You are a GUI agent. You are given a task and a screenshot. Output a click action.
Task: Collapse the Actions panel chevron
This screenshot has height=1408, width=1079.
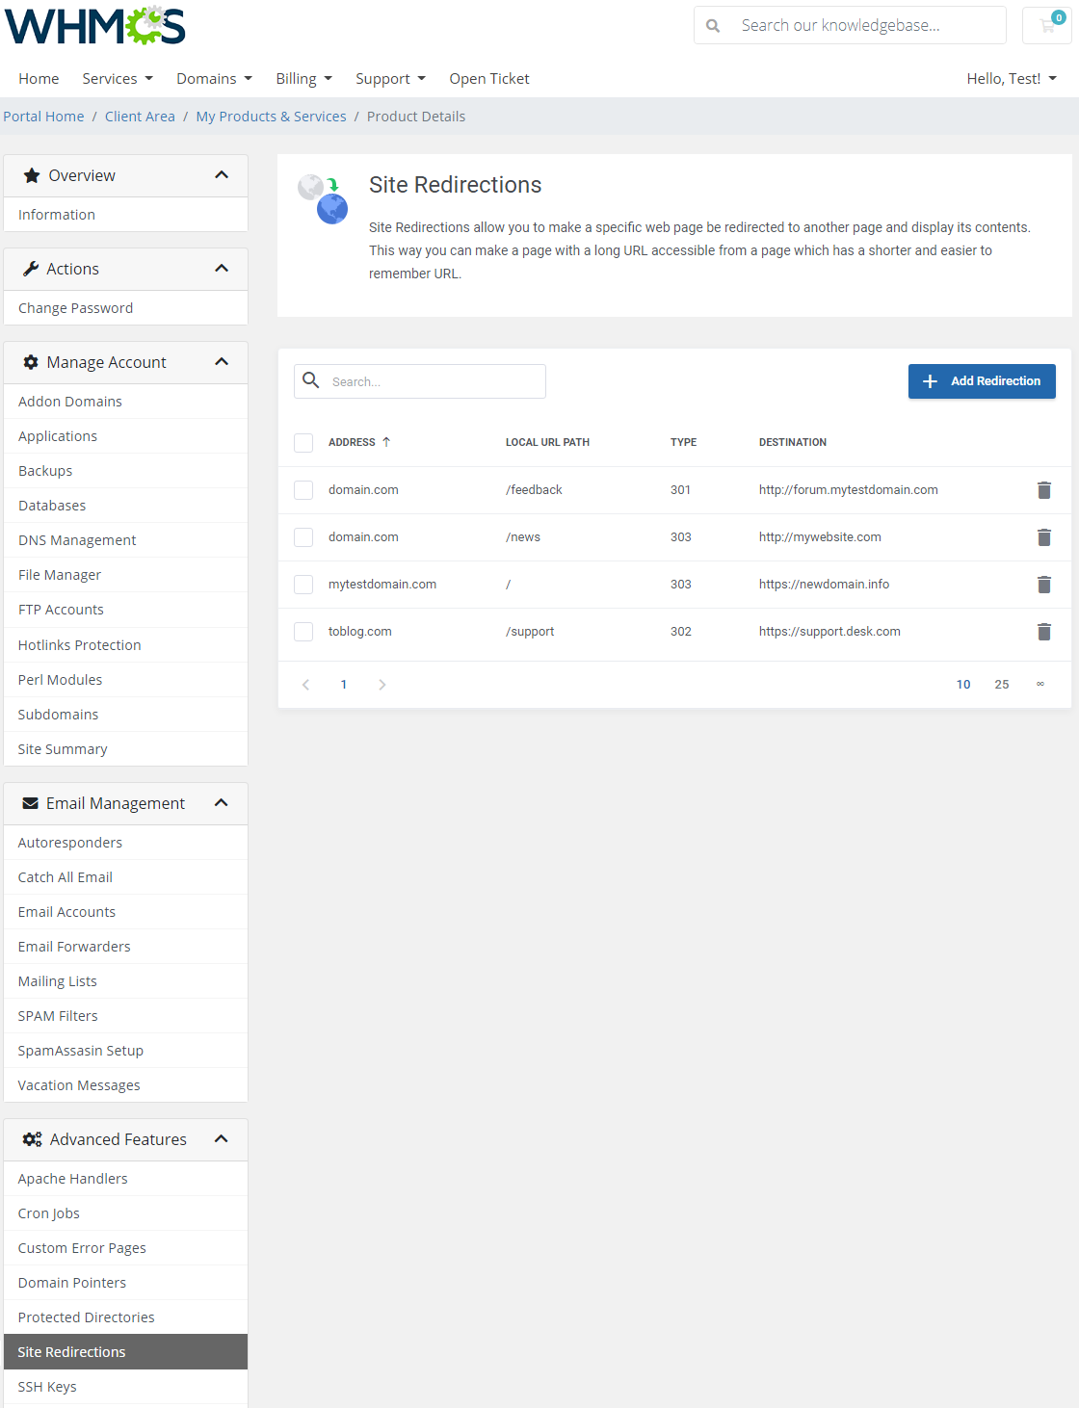tap(222, 269)
